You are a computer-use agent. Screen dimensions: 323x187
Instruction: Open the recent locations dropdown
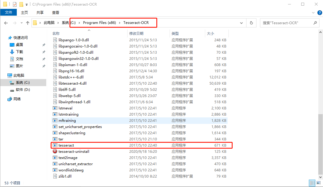point(21,23)
